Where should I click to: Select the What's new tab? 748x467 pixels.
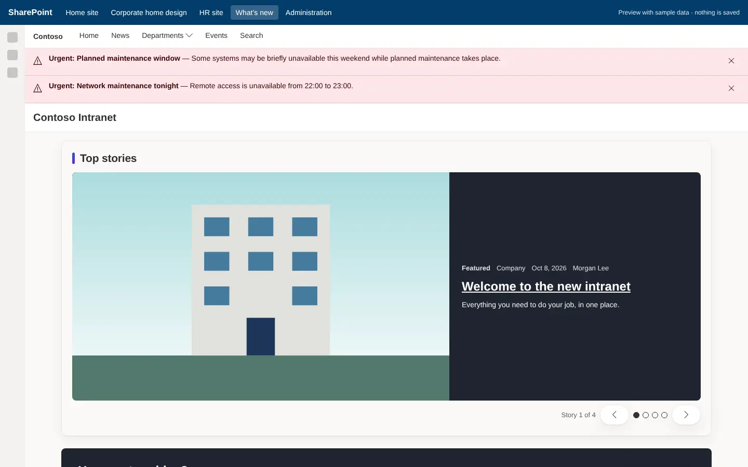[x=255, y=12]
